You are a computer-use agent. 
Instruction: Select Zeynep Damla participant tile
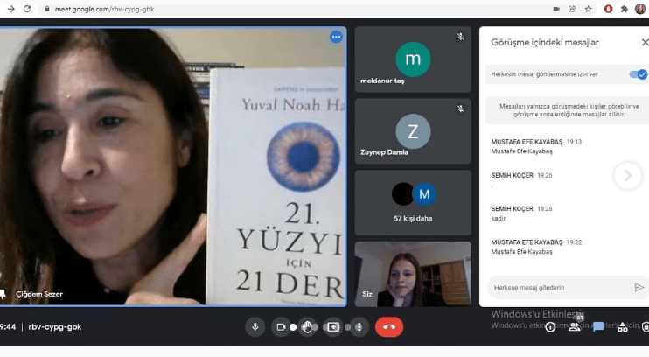413,131
